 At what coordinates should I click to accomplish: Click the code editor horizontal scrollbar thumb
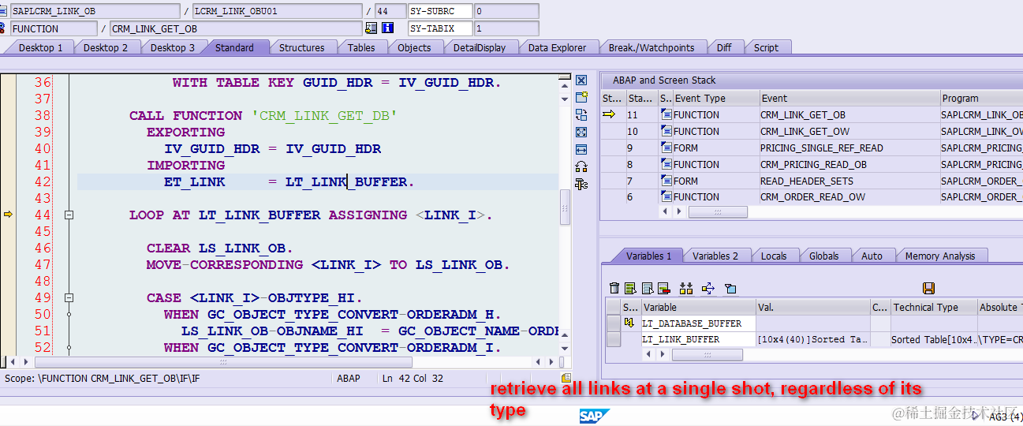click(x=223, y=362)
